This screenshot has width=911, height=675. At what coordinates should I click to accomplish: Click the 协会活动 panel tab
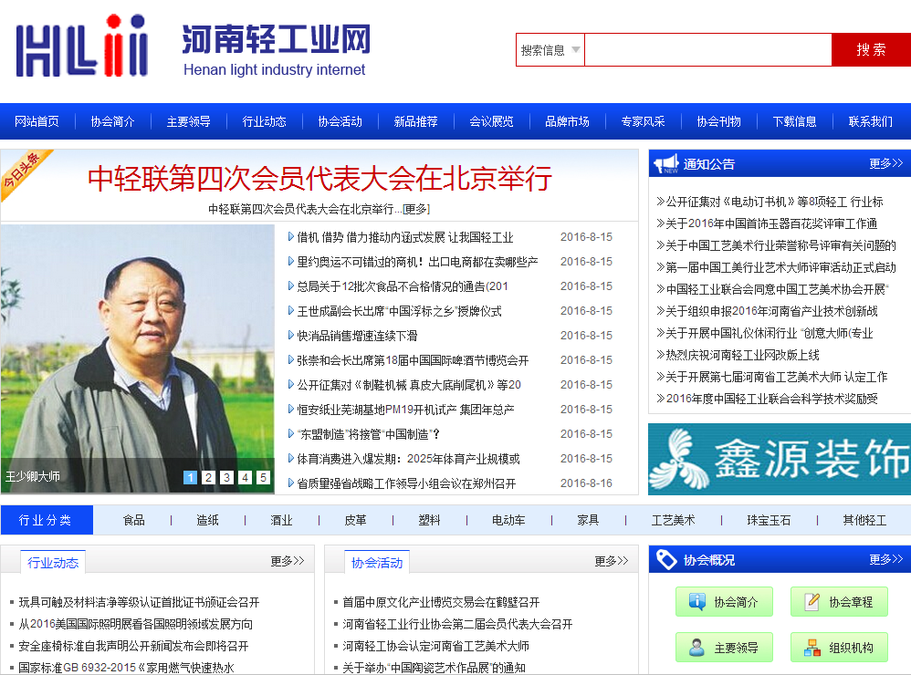click(x=377, y=562)
